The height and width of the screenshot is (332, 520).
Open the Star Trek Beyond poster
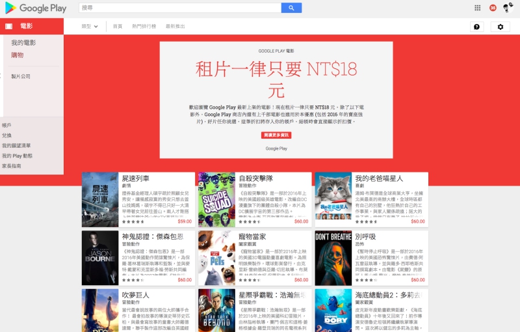(216, 311)
